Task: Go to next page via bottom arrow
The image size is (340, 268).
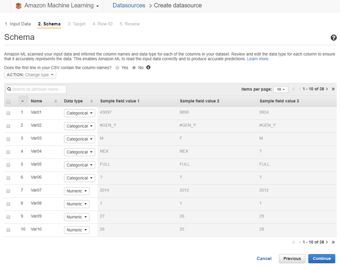Action: tap(327, 242)
